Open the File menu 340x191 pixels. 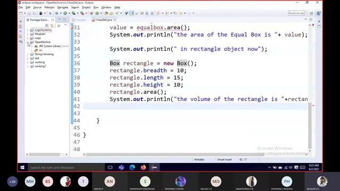(21, 7)
